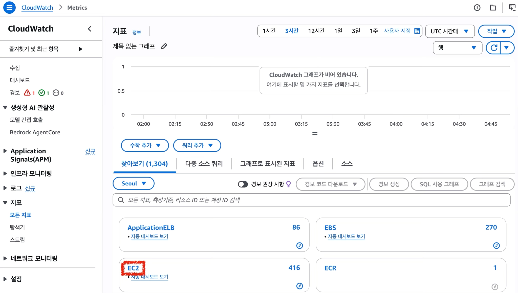
Task: Click the OK green check alarm icon
Action: tap(41, 93)
